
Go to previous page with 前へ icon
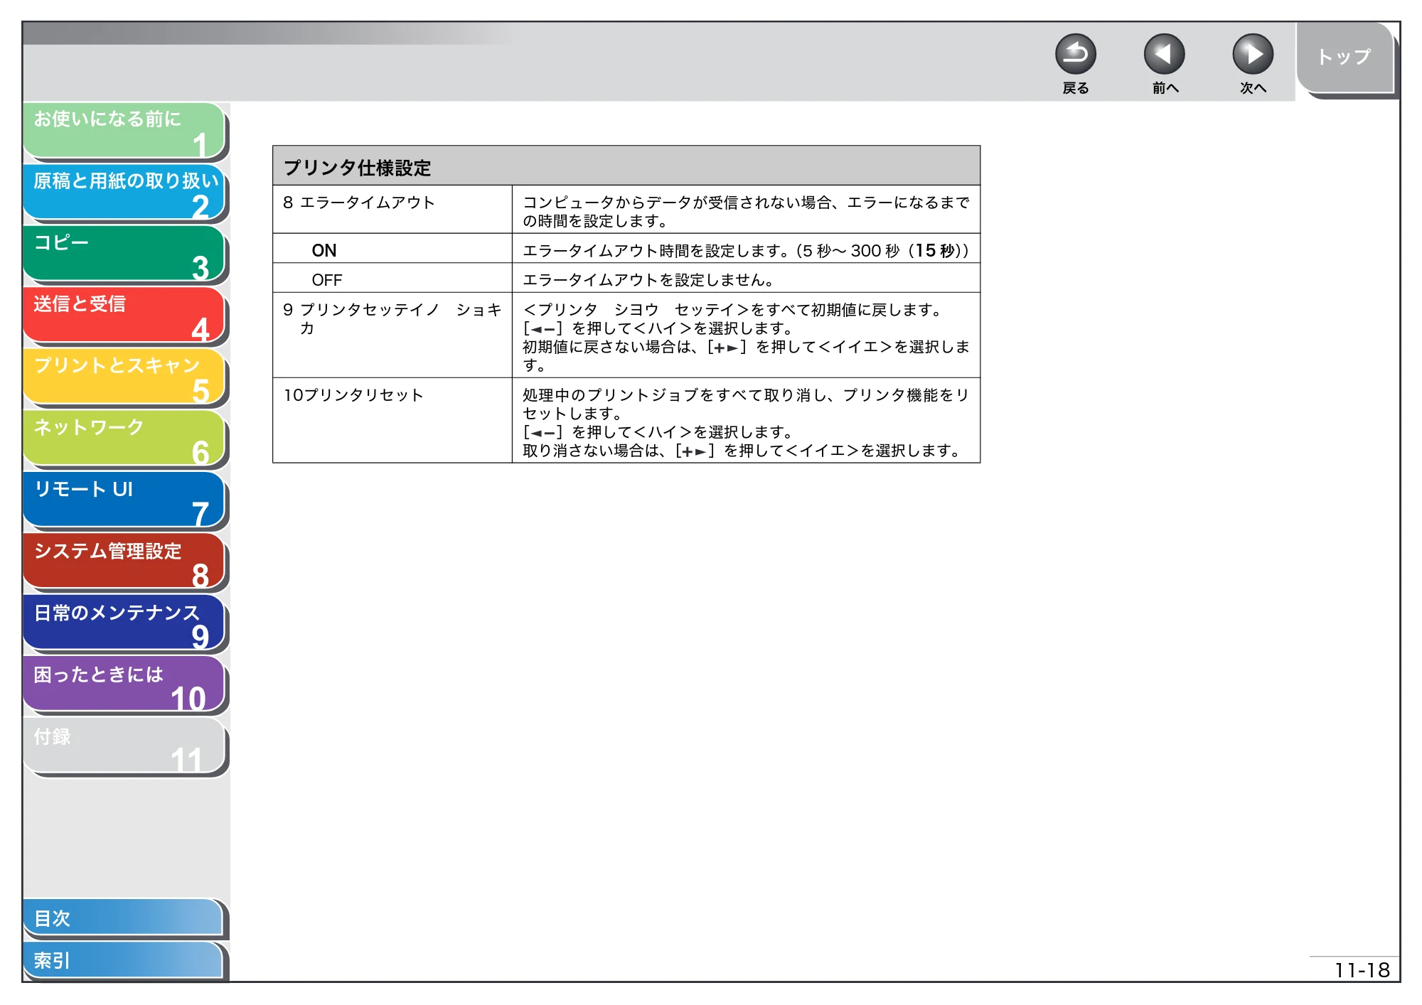click(1164, 54)
